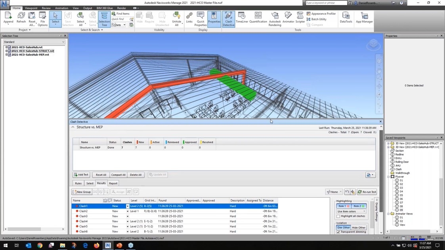
Task: Switch to the Viewpoint ribbon tab
Action: coord(31,8)
